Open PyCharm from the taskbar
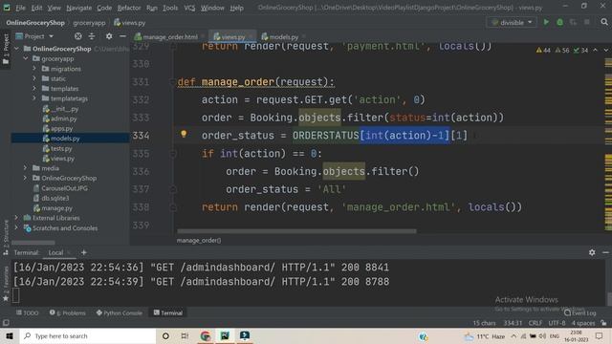Image resolution: width=612 pixels, height=344 pixels. point(225,335)
